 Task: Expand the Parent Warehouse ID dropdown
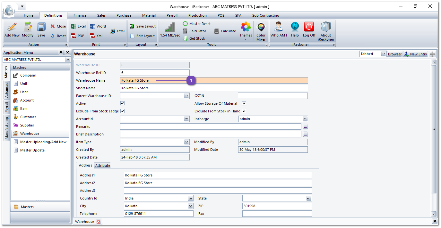(x=186, y=96)
